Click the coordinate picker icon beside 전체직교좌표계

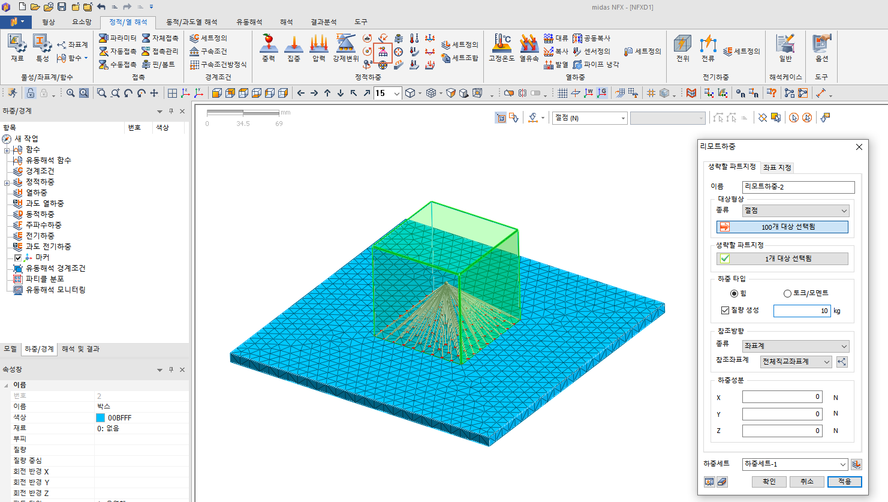coord(842,362)
